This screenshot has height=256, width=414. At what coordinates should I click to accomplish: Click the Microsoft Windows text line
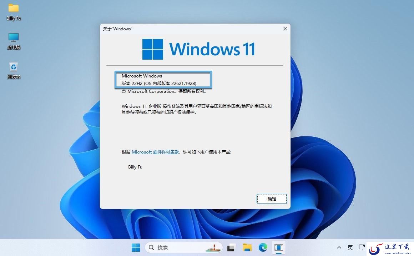click(x=142, y=76)
